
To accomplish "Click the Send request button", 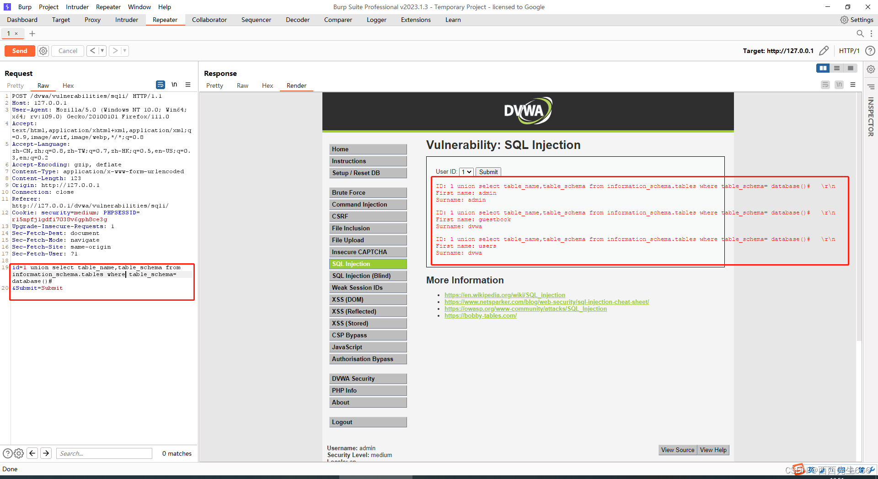I will click(x=20, y=51).
